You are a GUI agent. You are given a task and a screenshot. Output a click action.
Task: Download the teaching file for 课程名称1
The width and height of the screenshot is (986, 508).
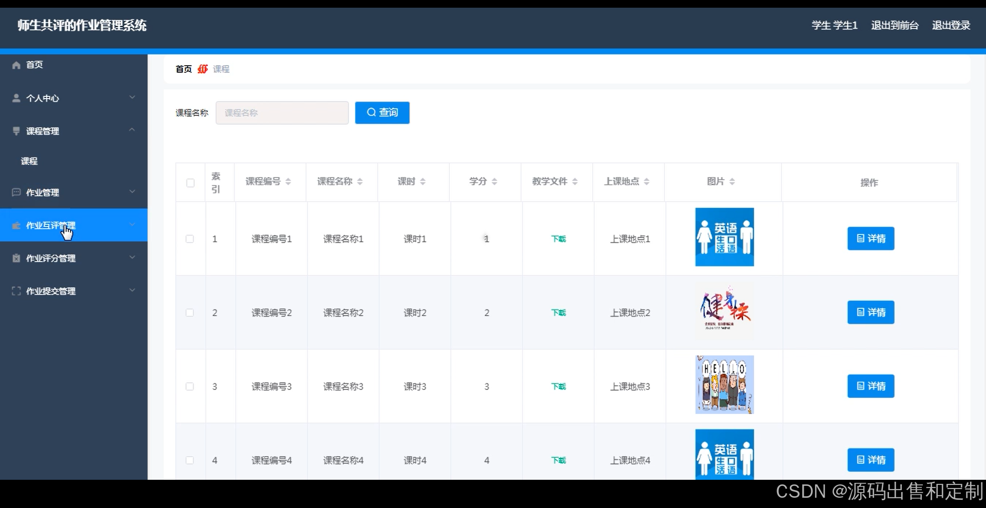point(559,239)
